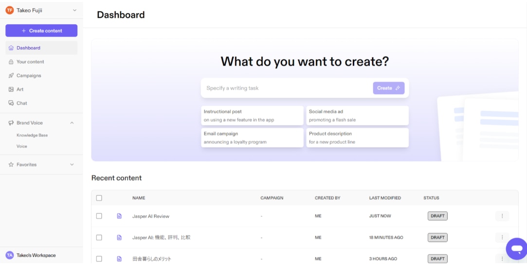
Task: Click the star icon beside Favorites
Action: tap(11, 164)
